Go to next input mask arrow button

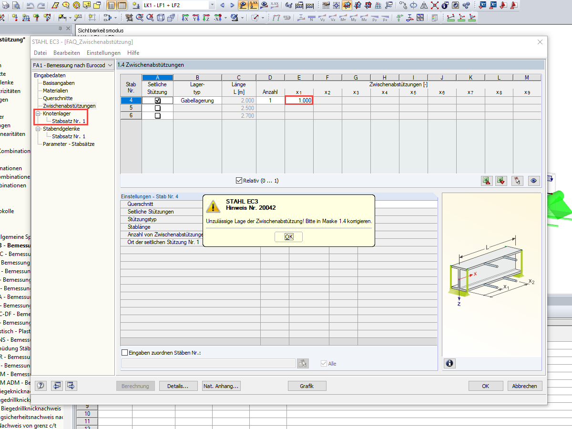click(x=71, y=386)
